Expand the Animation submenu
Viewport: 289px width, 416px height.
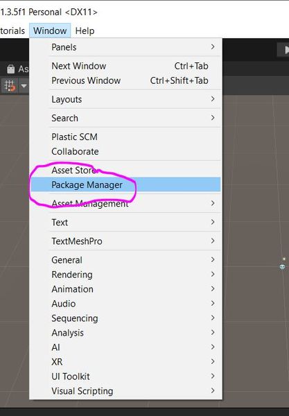tap(125, 289)
